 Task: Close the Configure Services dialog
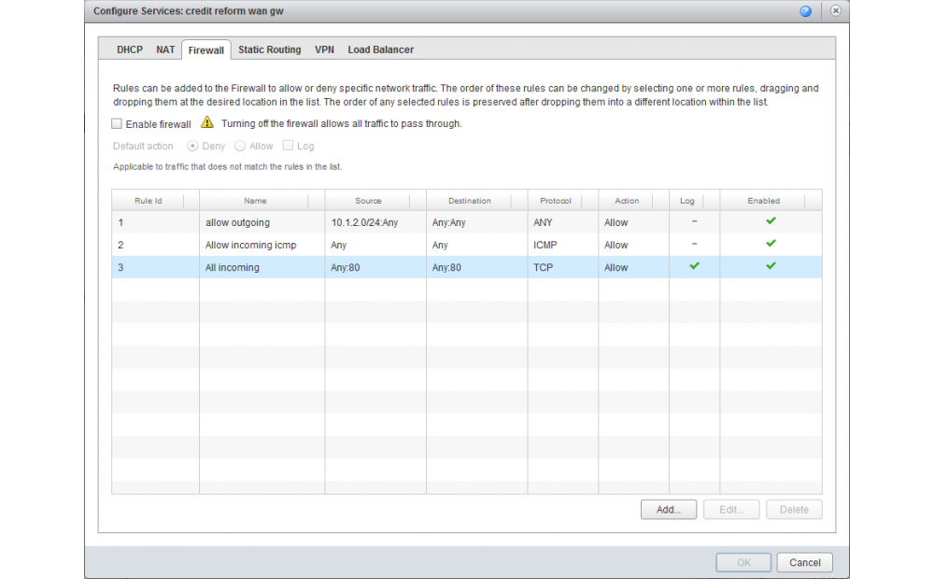pos(835,11)
